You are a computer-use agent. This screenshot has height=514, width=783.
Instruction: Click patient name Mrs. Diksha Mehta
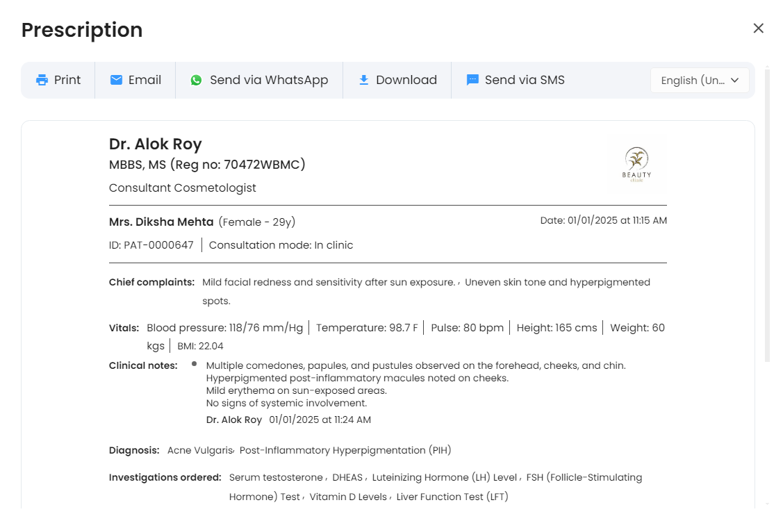[x=161, y=222]
